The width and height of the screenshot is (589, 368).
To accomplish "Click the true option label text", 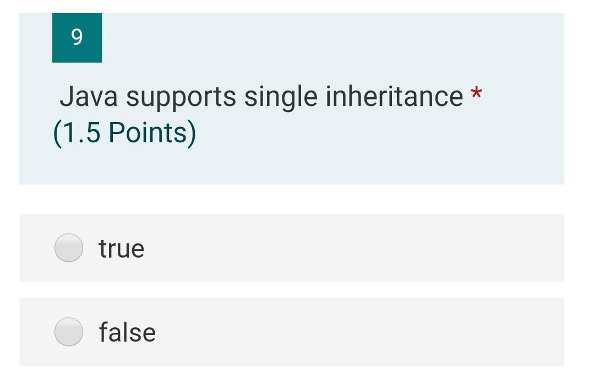I will tap(121, 248).
